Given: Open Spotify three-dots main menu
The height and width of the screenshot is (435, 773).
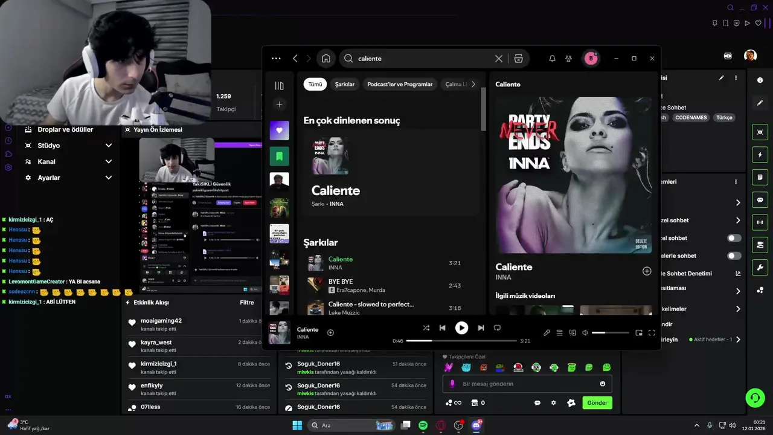Looking at the screenshot, I should (x=276, y=59).
